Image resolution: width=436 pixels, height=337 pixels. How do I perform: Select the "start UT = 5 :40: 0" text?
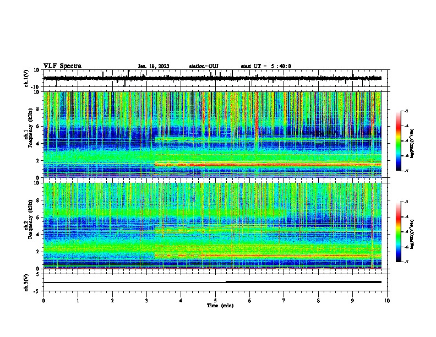tap(266, 66)
